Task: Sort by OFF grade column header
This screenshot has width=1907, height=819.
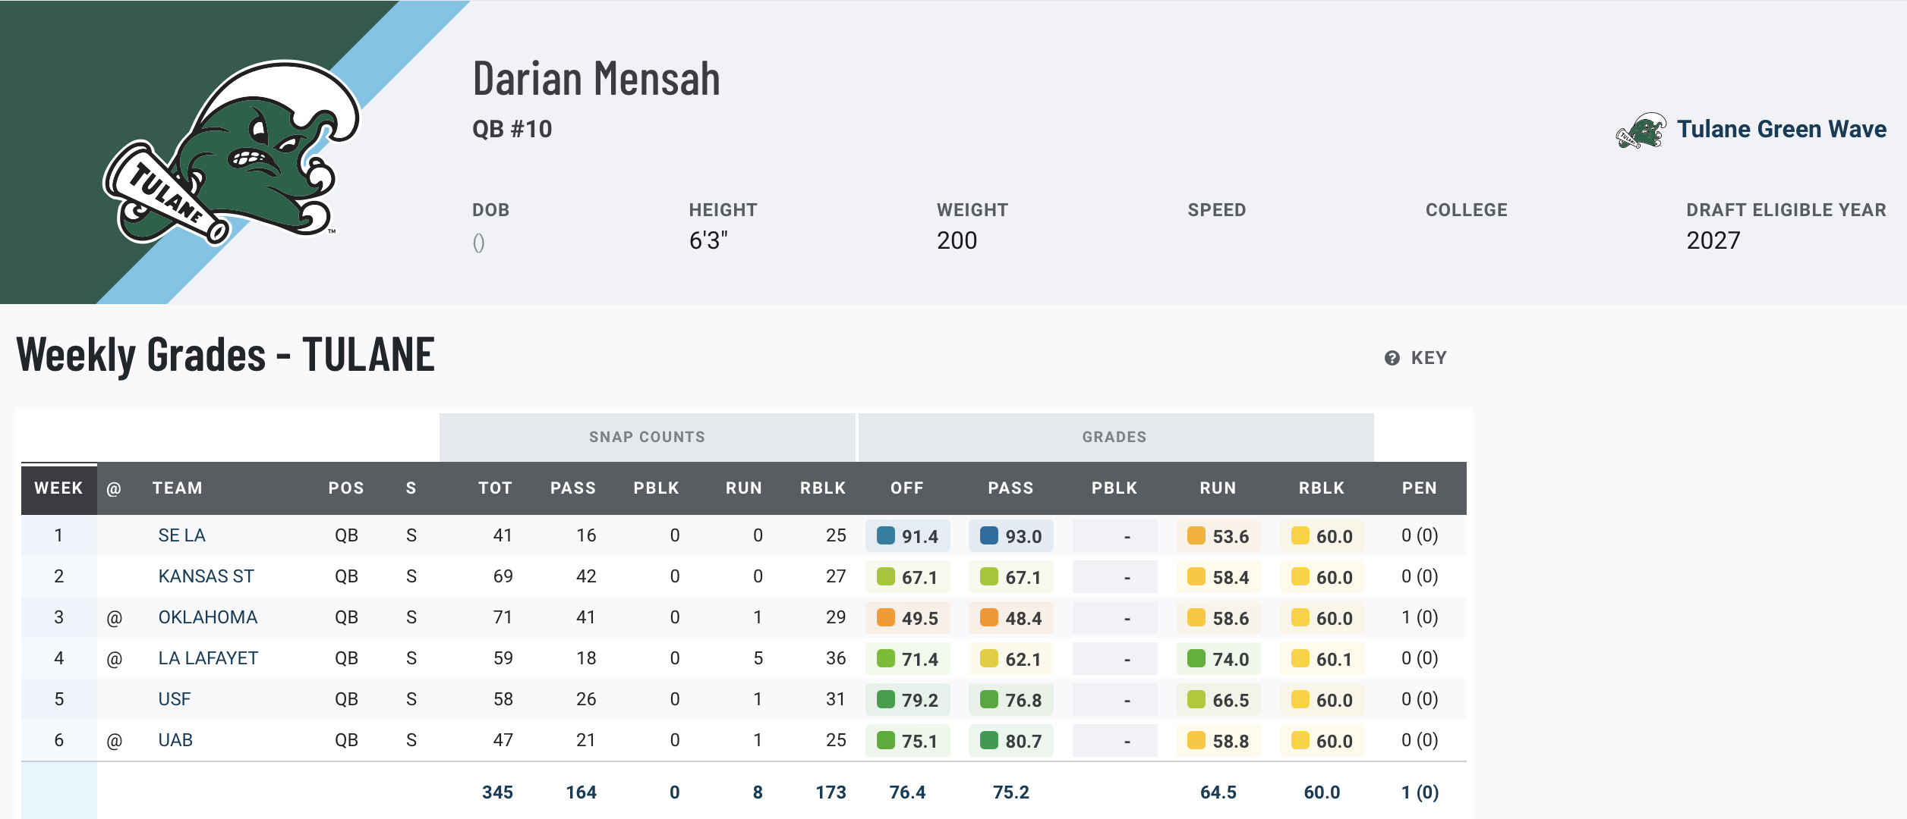Action: pyautogui.click(x=906, y=488)
